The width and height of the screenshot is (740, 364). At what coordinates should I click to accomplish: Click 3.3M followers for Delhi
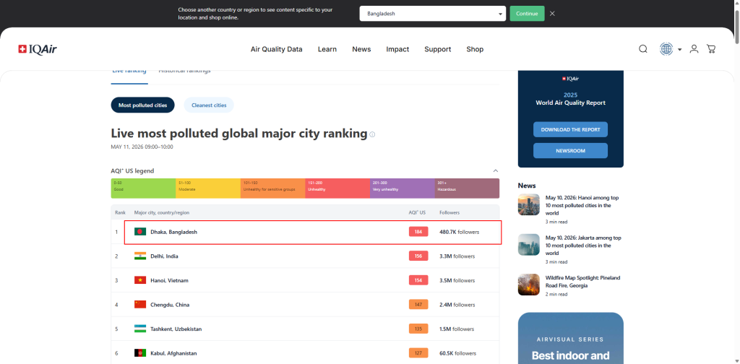[x=457, y=256]
